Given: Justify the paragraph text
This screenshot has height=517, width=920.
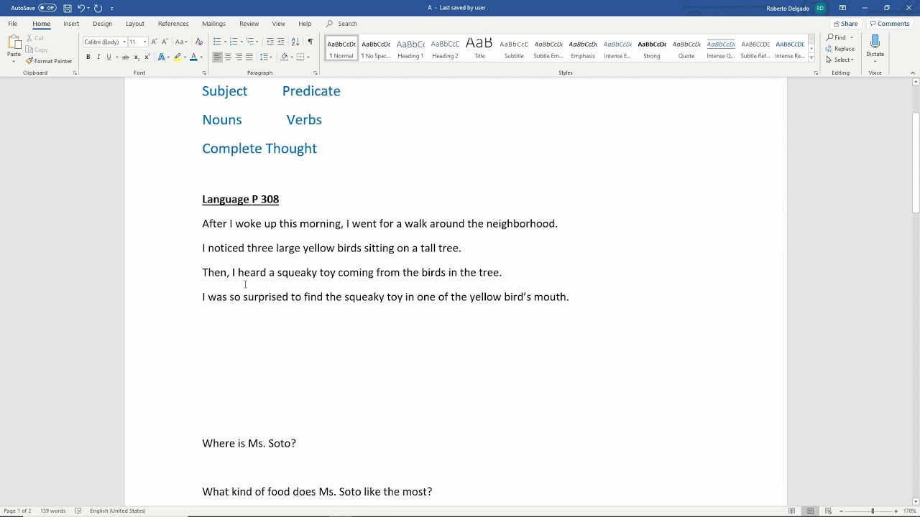Looking at the screenshot, I should pyautogui.click(x=249, y=57).
